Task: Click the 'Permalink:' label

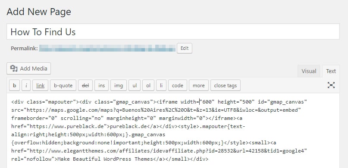Action: [x=24, y=48]
